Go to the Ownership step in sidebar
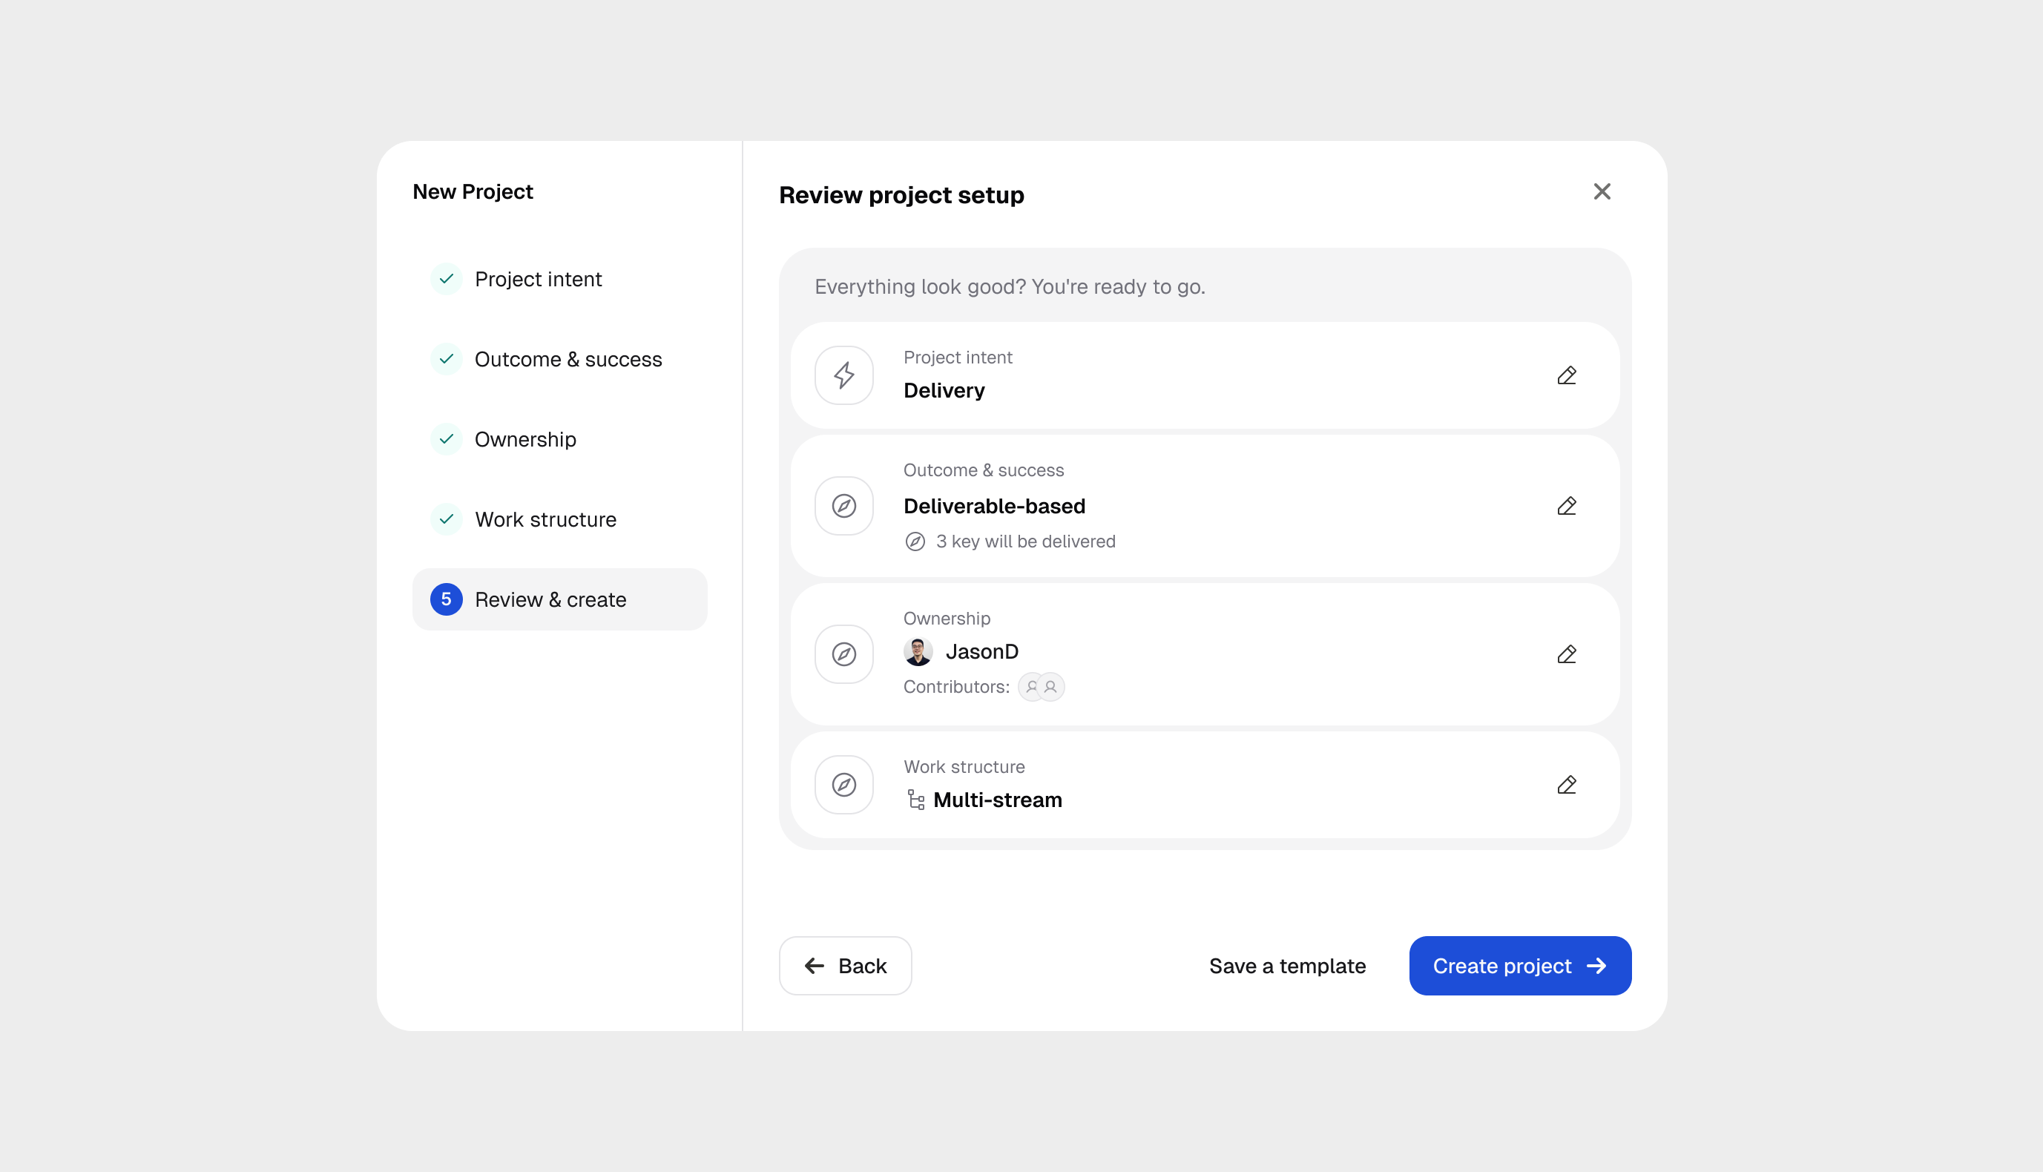This screenshot has height=1172, width=2043. tap(560, 439)
